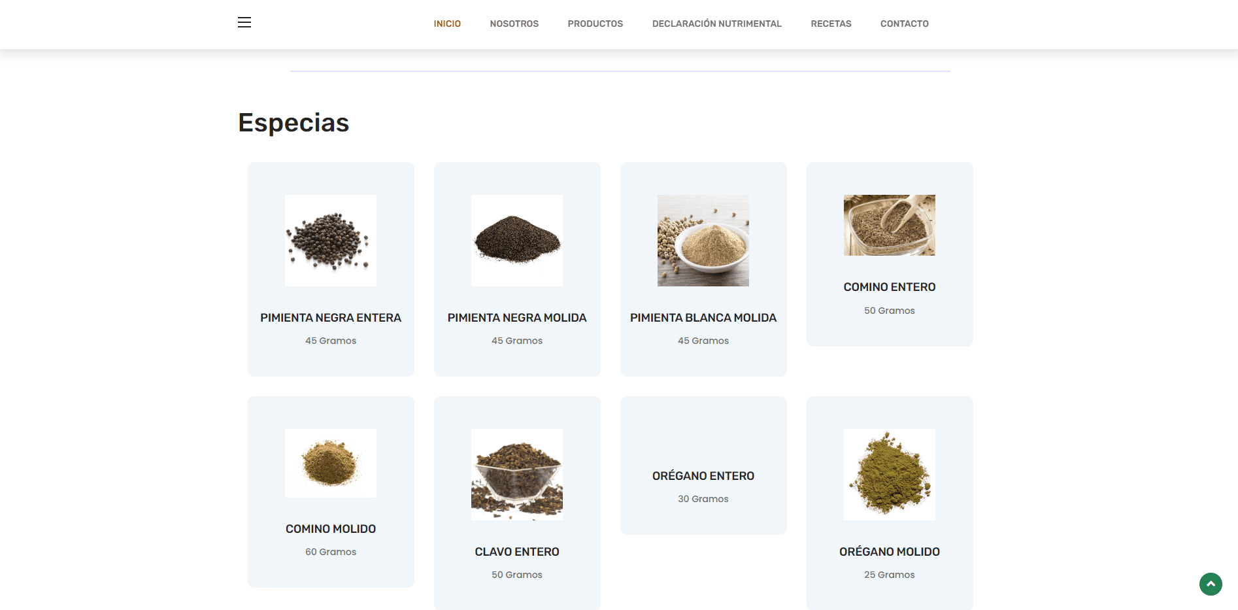Click the Clavo Entero bowl image

click(x=517, y=475)
